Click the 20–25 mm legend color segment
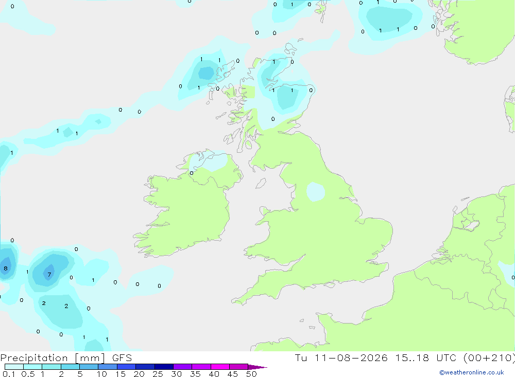The height and width of the screenshot is (377, 515). [x=145, y=367]
